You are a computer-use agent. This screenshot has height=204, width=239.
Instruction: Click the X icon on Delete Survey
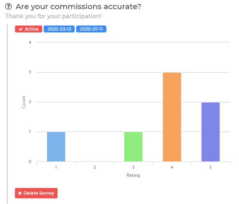(x=19, y=193)
